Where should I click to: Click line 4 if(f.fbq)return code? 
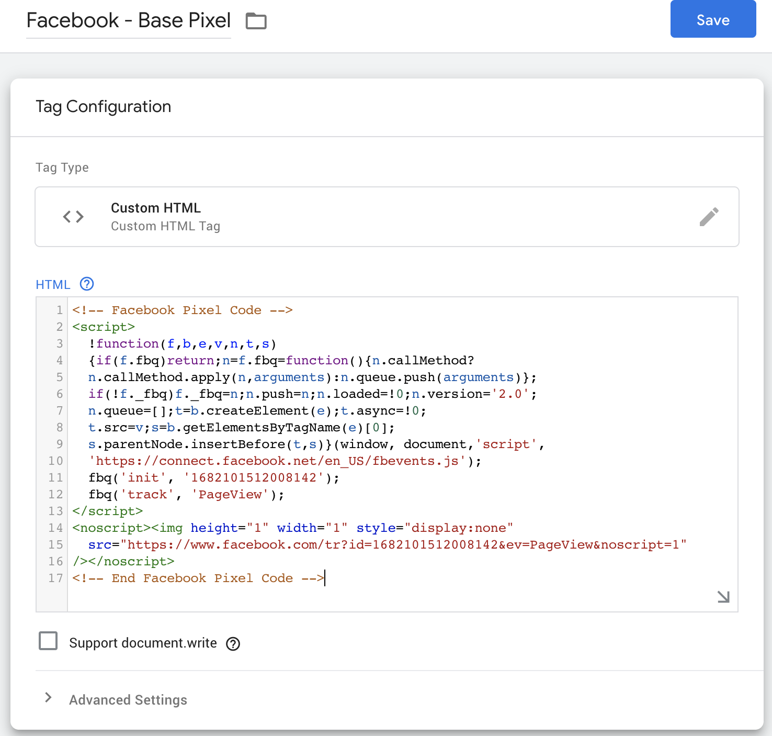281,360
